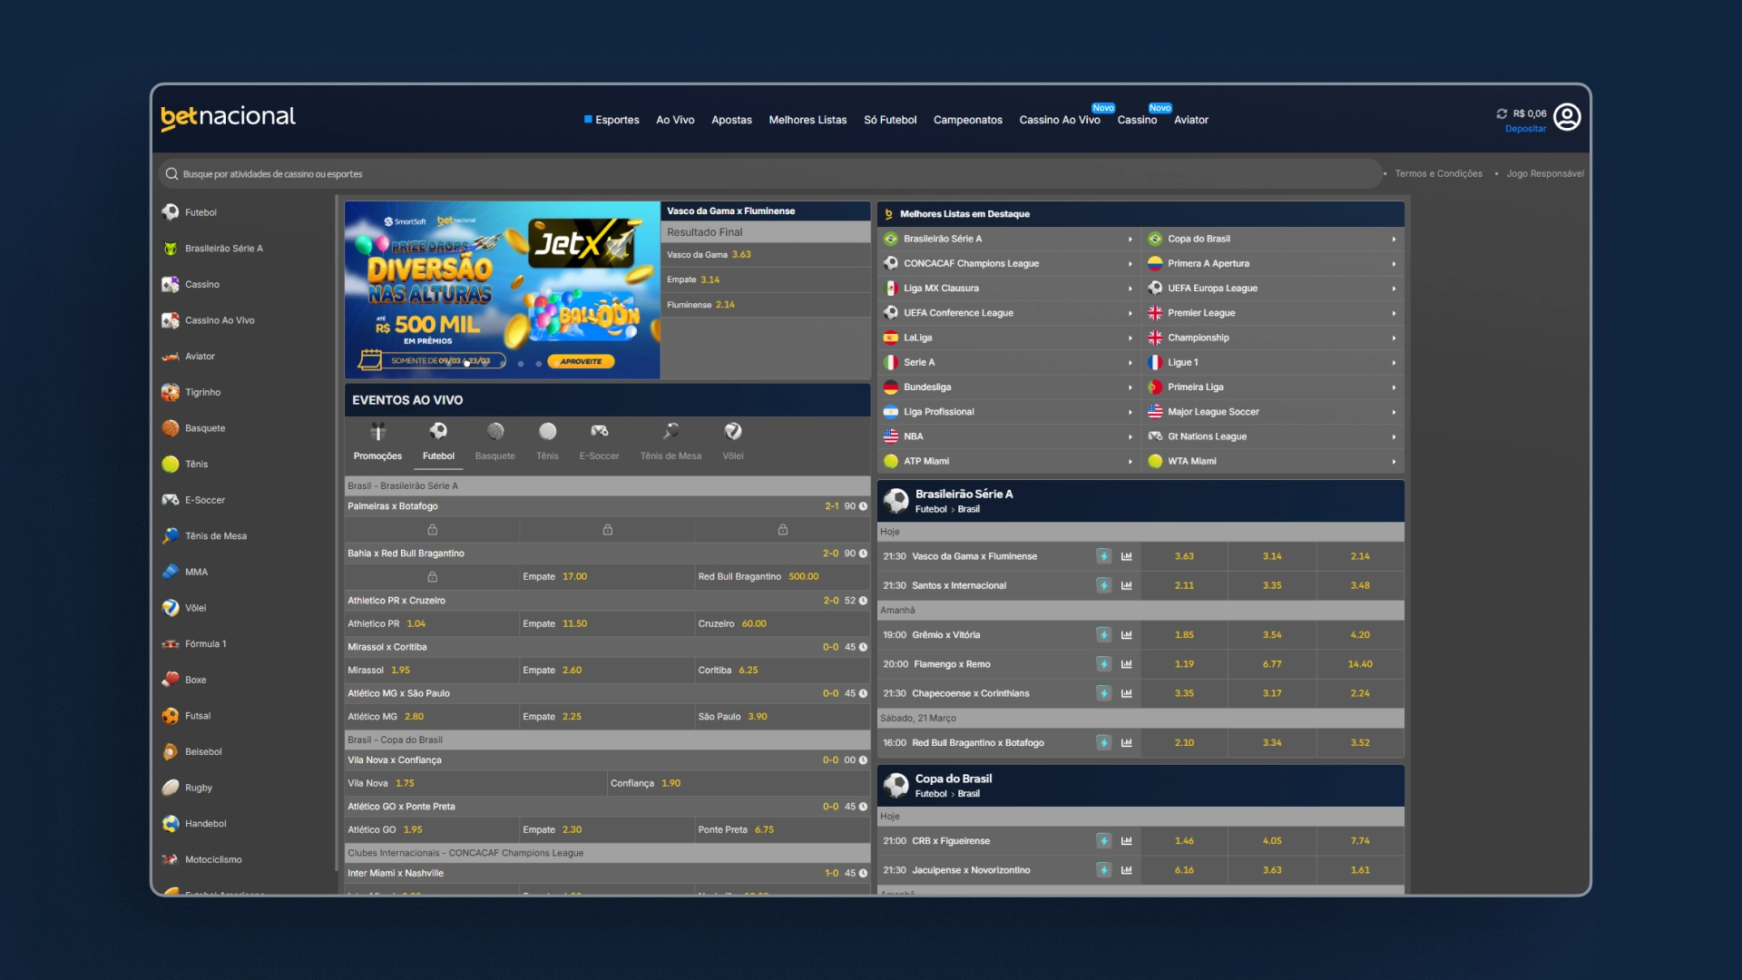The width and height of the screenshot is (1742, 980).
Task: Choose the E-Soccer gamepad icon in live events
Action: [x=599, y=431]
